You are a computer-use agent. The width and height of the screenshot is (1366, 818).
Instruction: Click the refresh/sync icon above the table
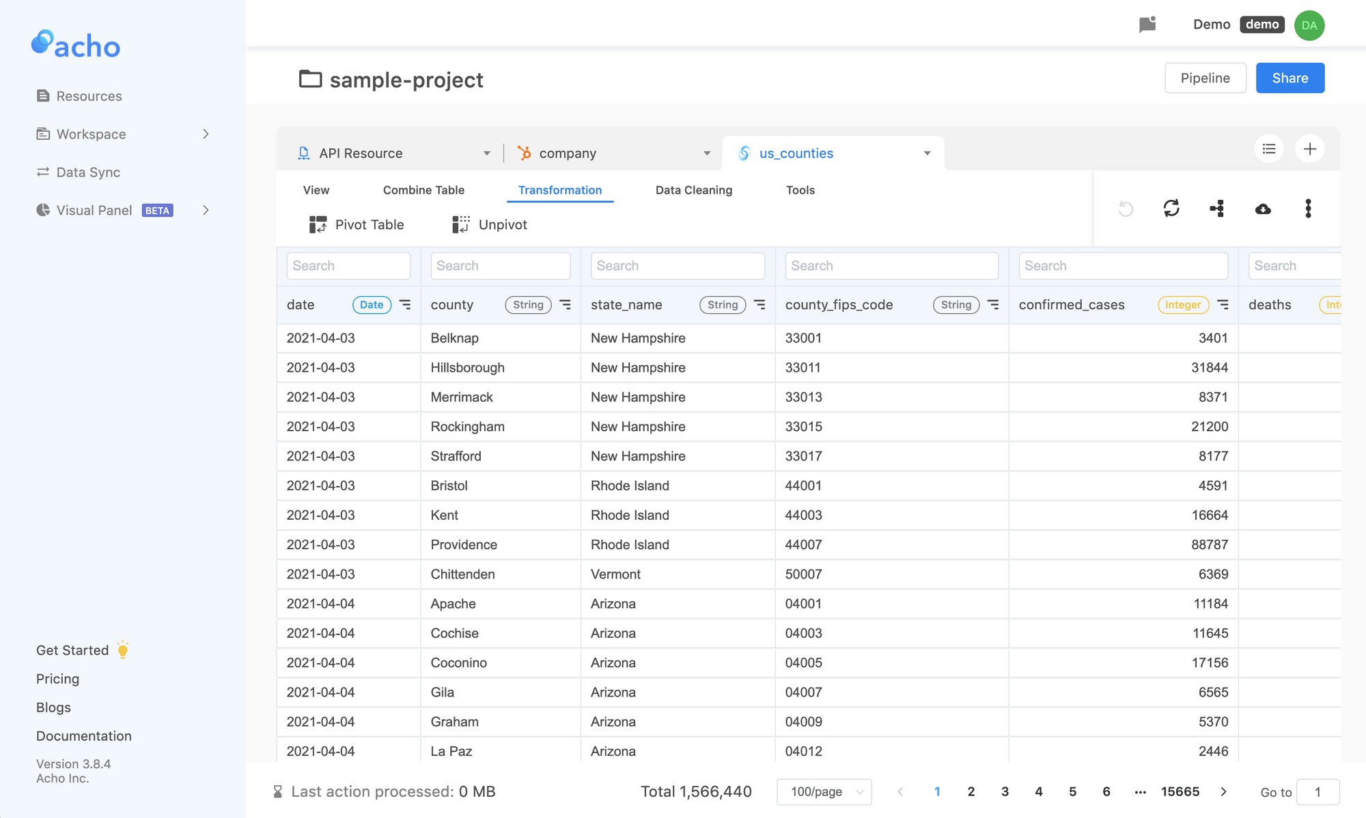click(x=1171, y=209)
